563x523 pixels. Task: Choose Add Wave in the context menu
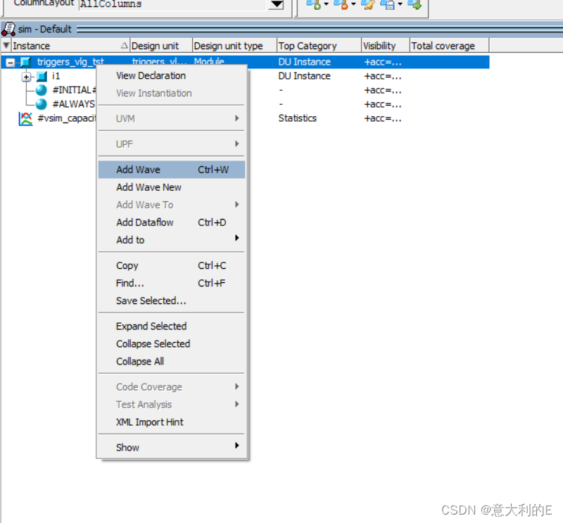point(172,170)
